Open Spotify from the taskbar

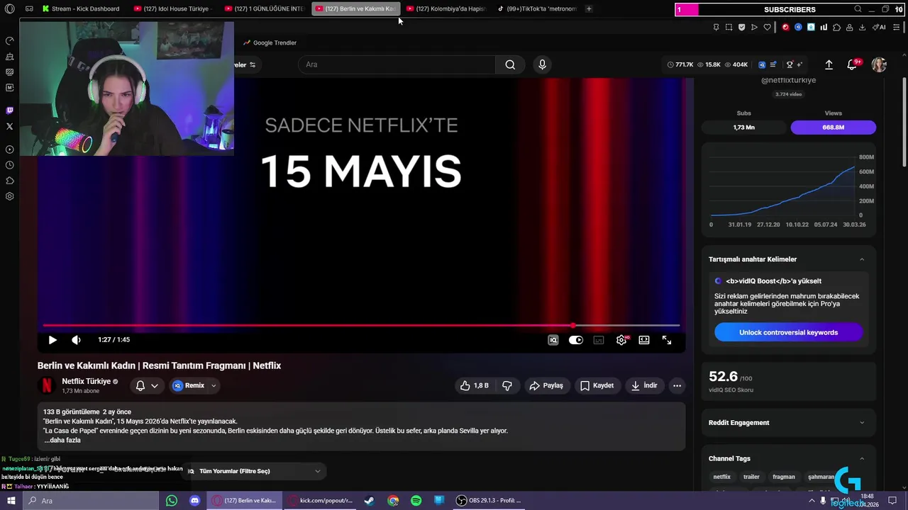(x=416, y=501)
